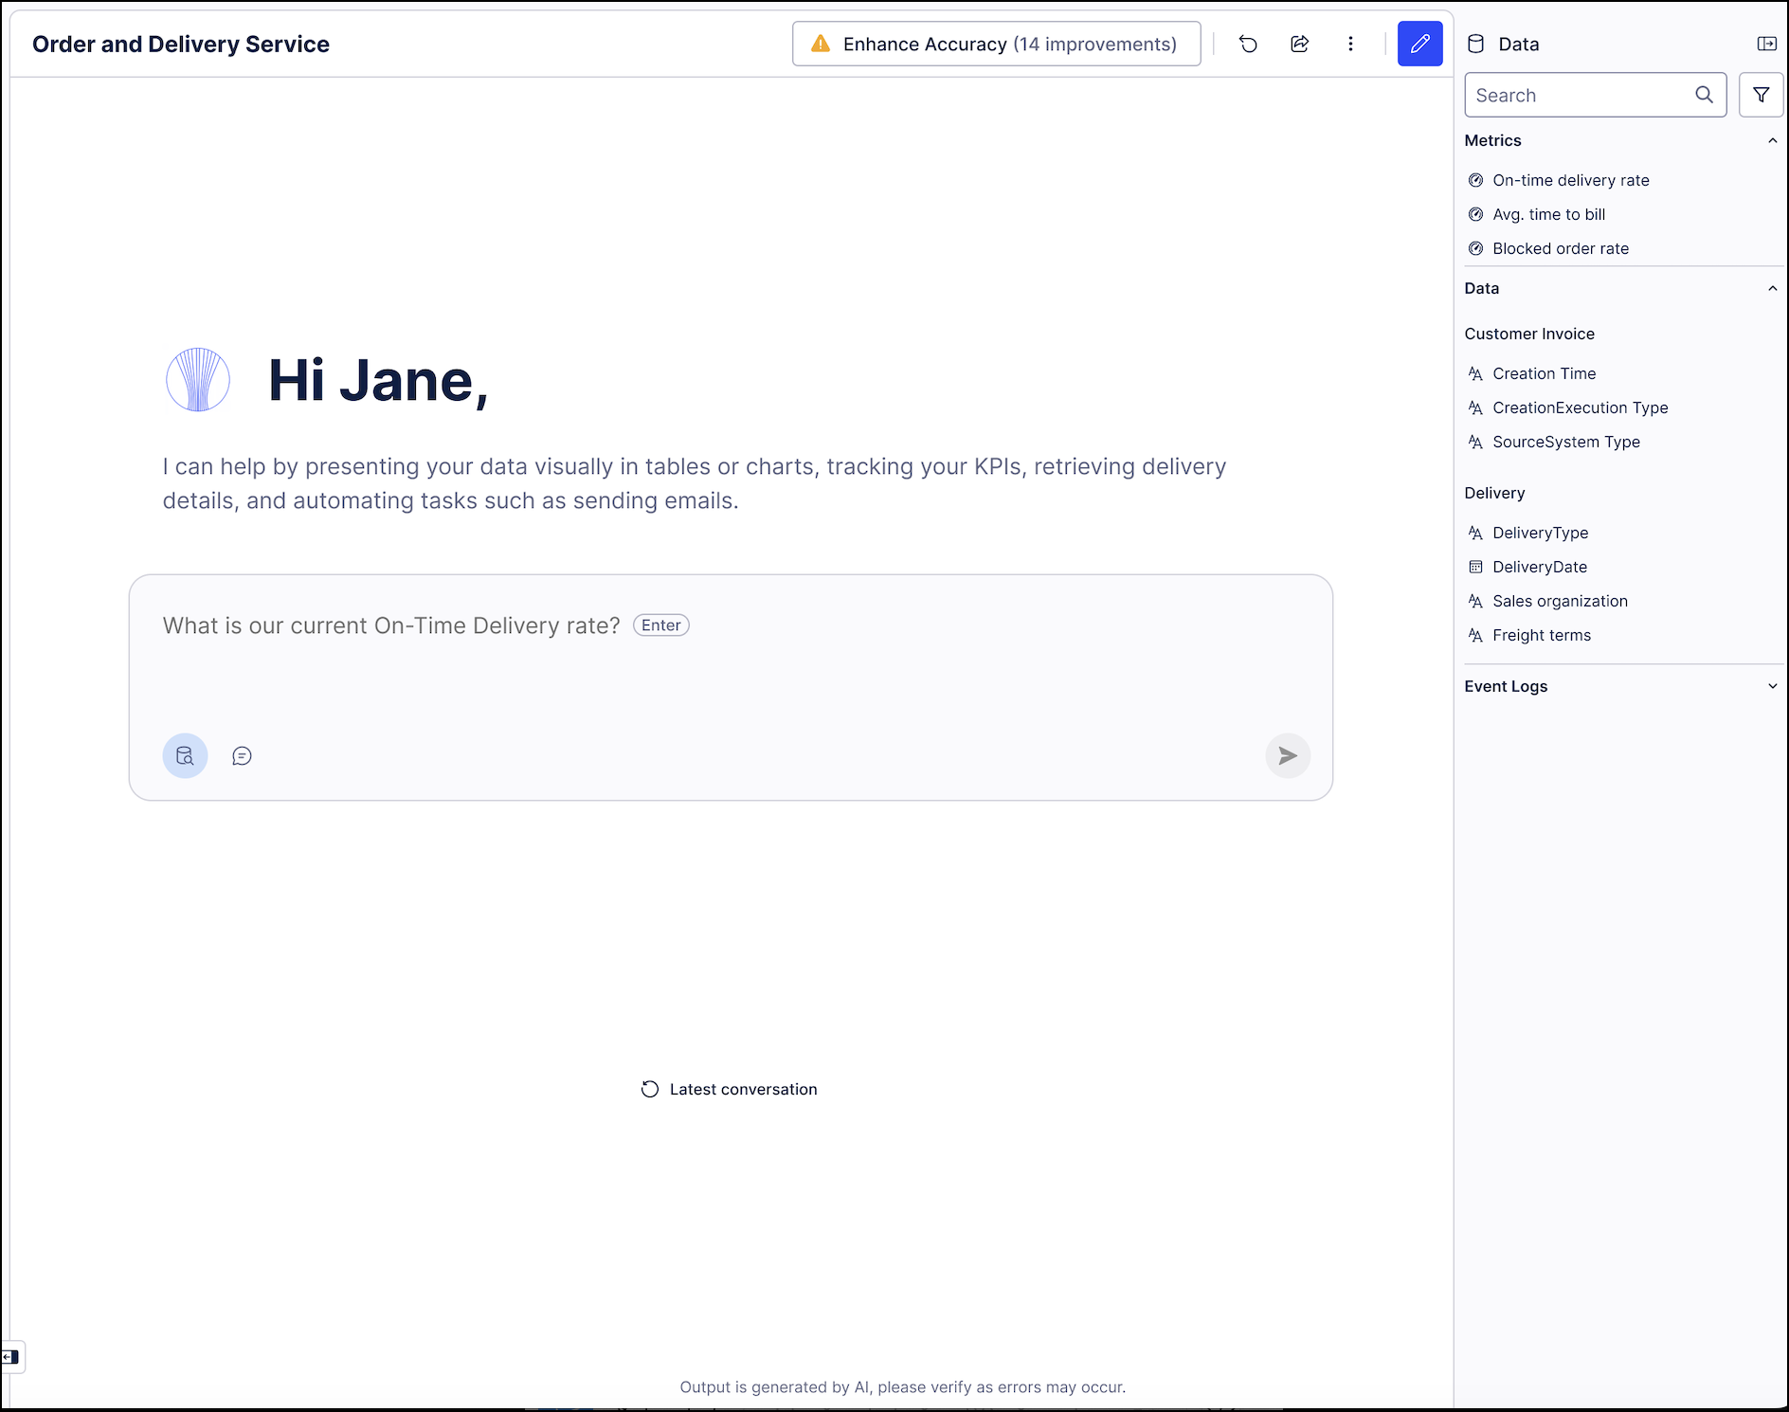Click the send message arrow button
This screenshot has width=1789, height=1412.
click(x=1288, y=755)
